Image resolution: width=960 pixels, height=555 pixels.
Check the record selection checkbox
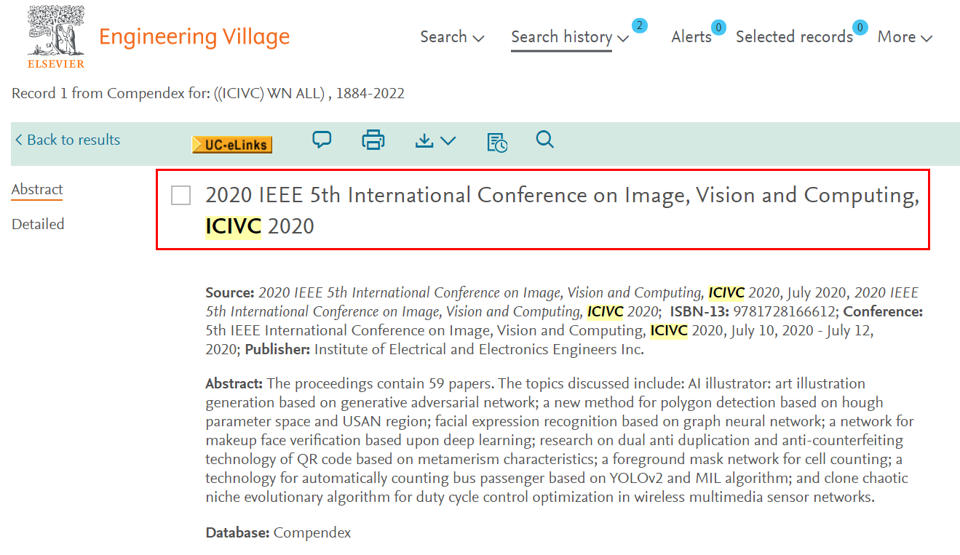pos(181,195)
